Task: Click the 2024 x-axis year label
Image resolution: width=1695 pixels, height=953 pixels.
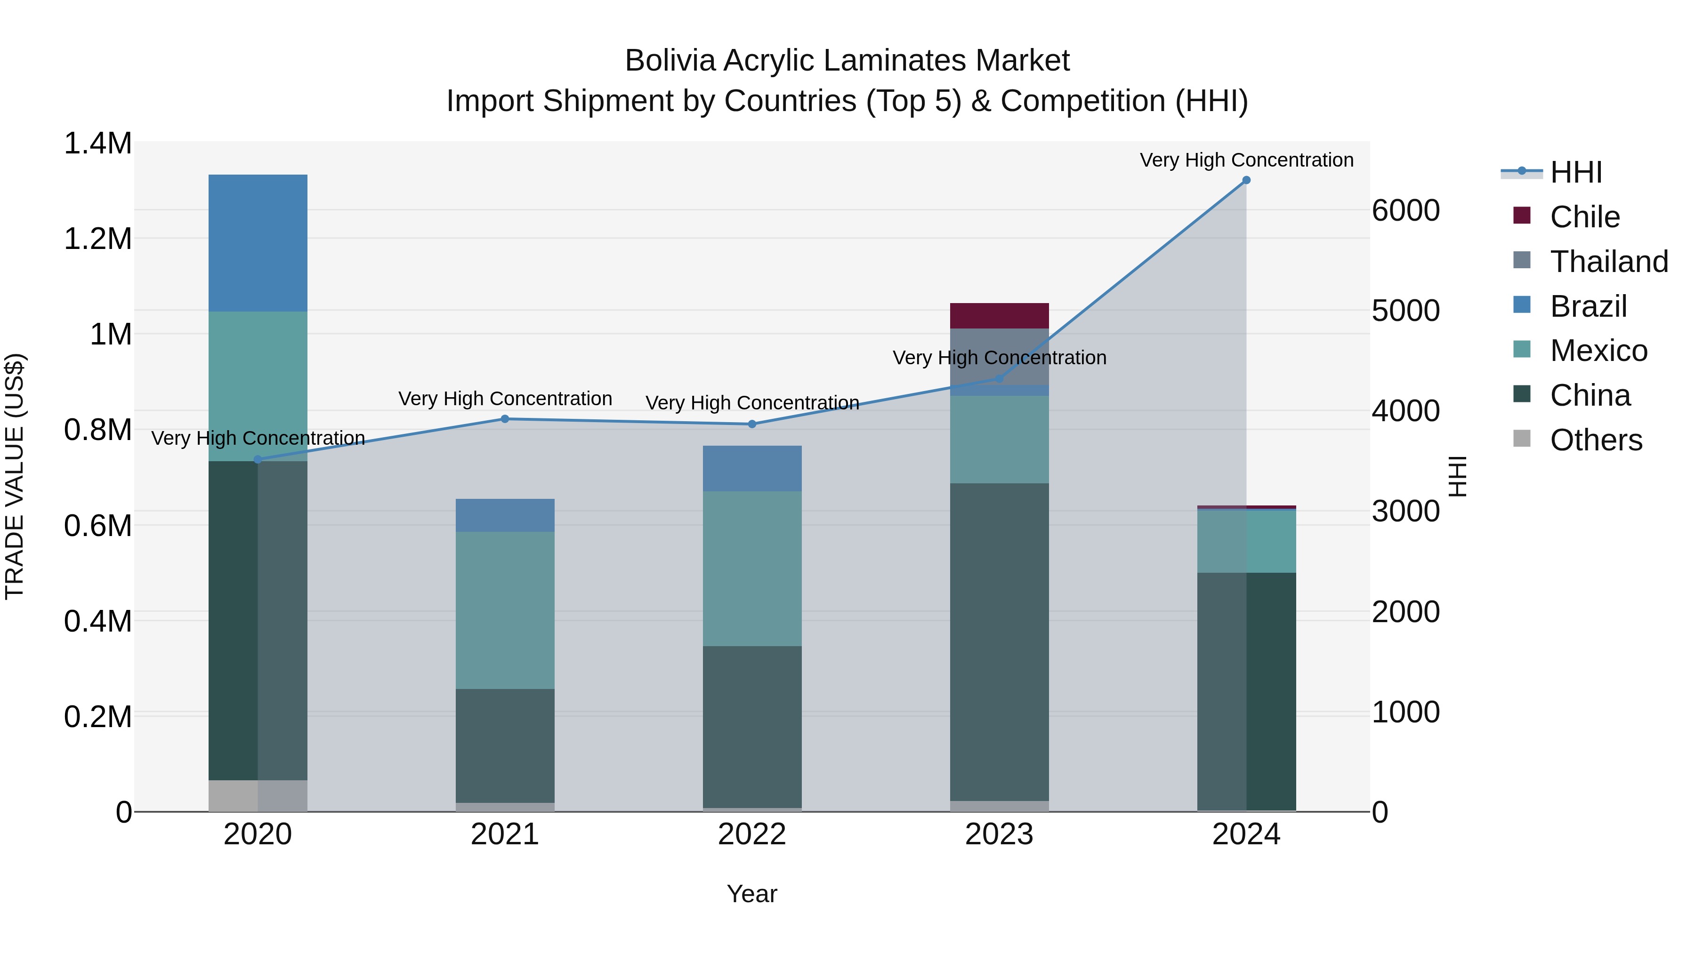Action: pyautogui.click(x=1246, y=834)
